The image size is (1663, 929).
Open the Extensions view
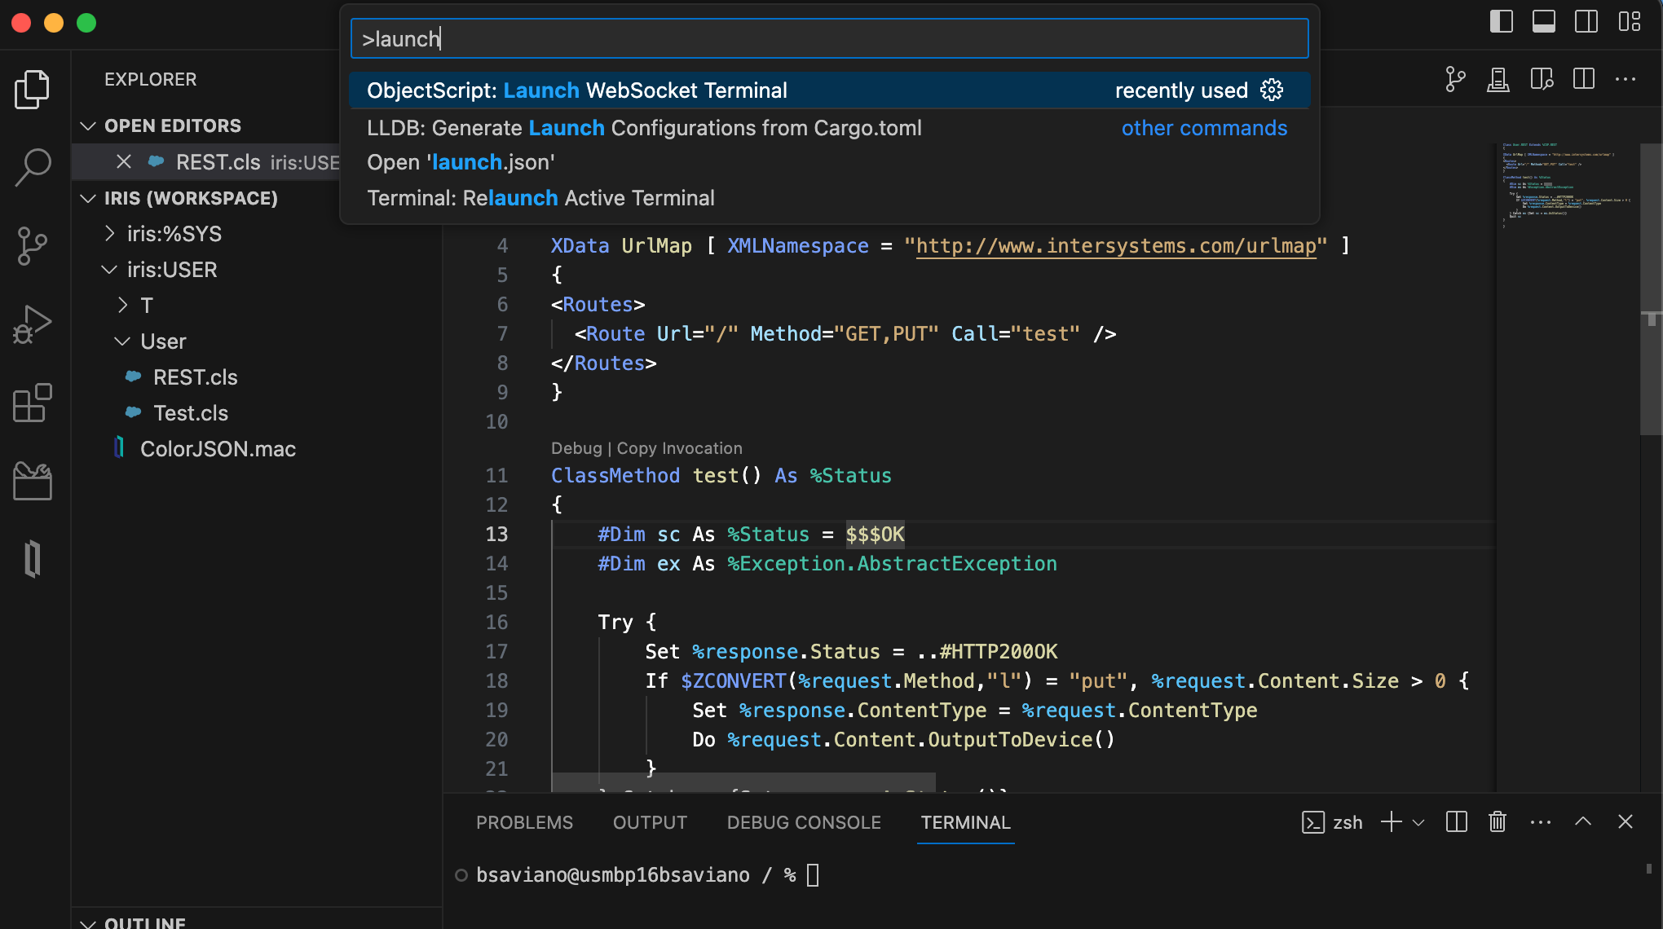click(33, 403)
